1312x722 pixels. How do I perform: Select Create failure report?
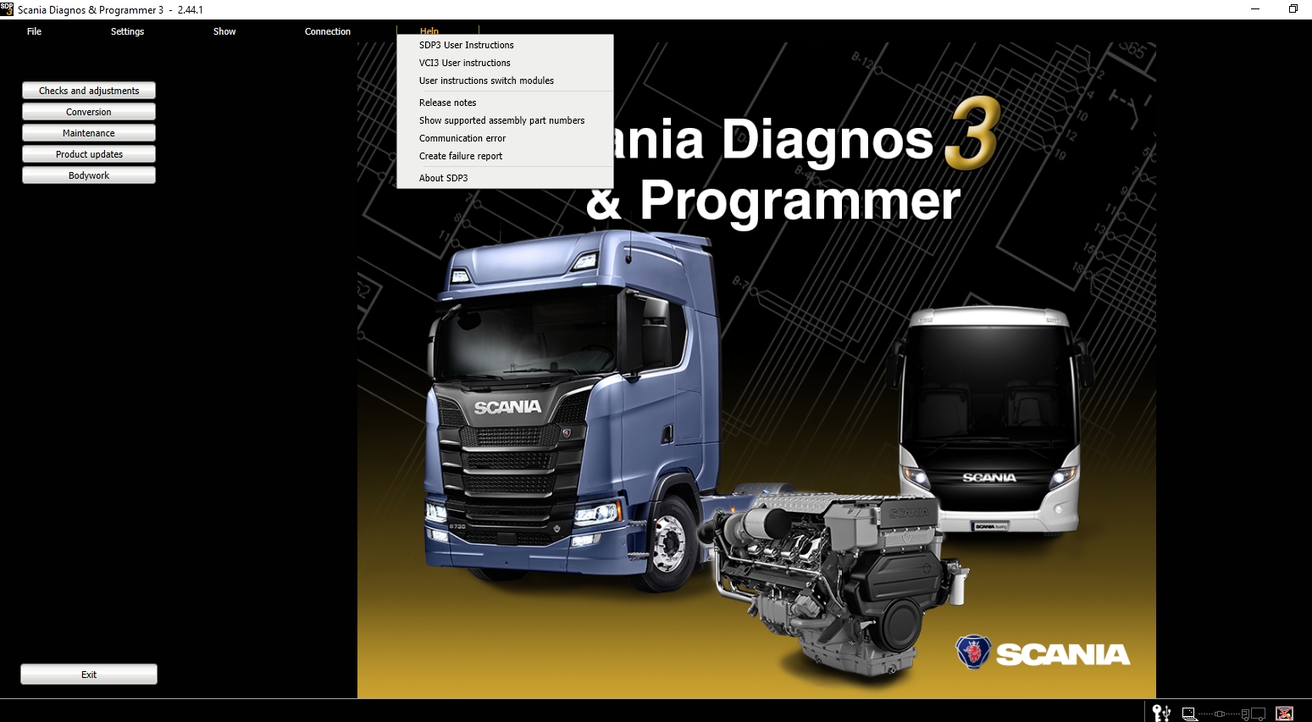point(460,156)
